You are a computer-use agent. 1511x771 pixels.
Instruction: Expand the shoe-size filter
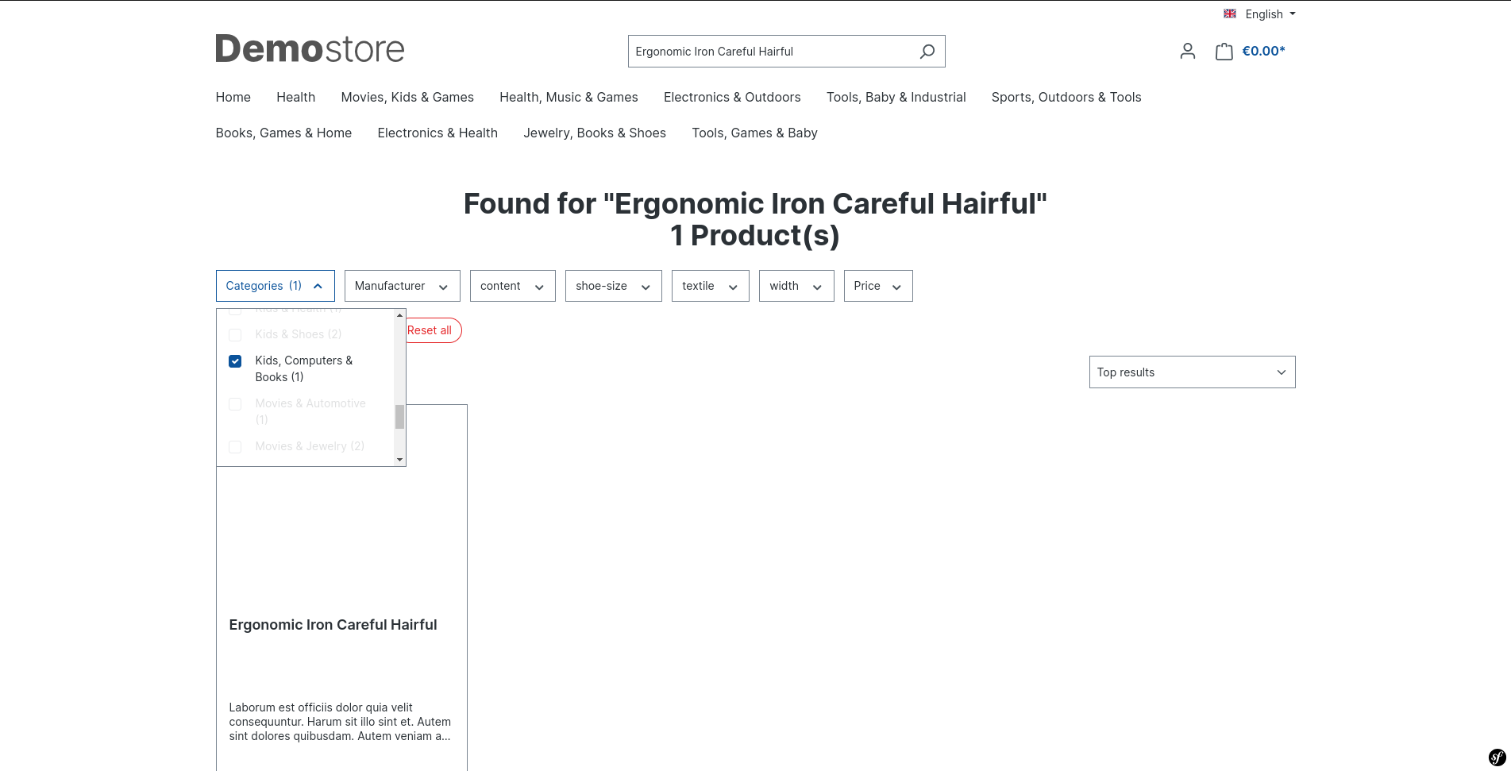pos(614,286)
